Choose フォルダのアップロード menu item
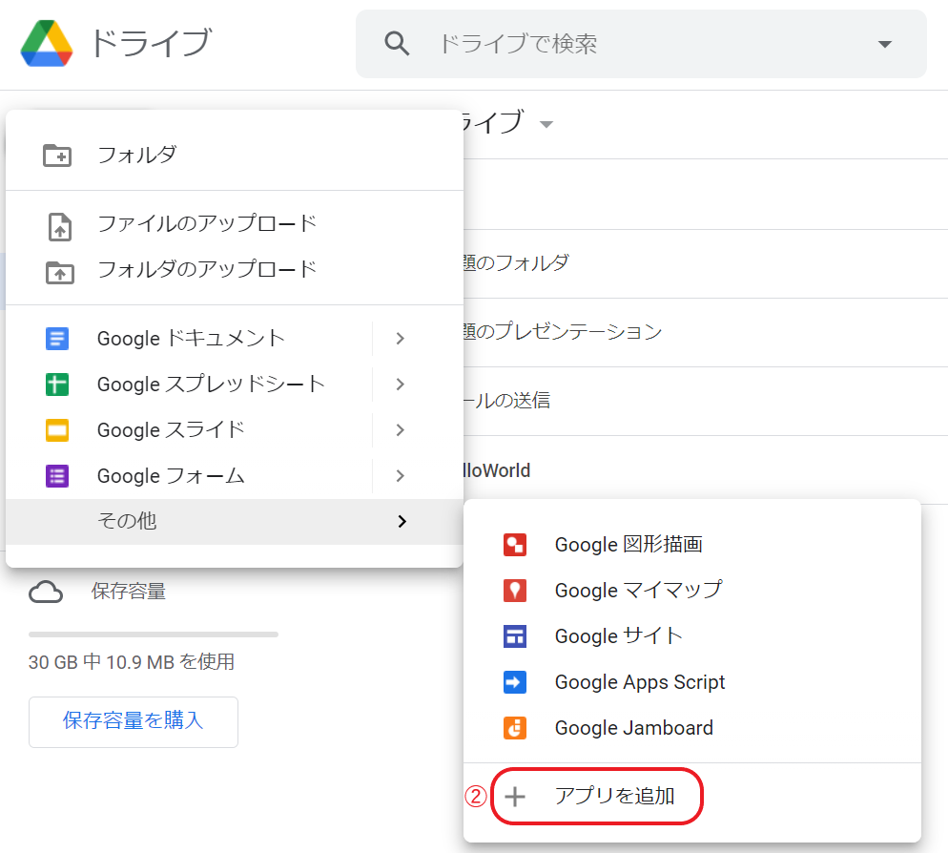 235,270
